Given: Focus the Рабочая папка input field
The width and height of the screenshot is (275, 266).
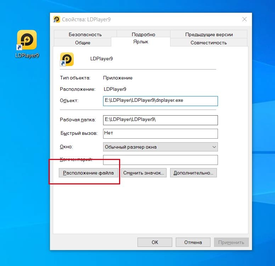Looking at the screenshot, I should [160, 120].
